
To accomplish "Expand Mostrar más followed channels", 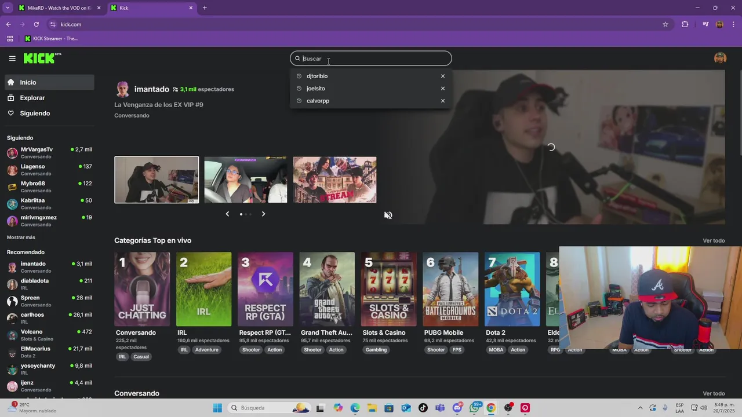I will [21, 237].
